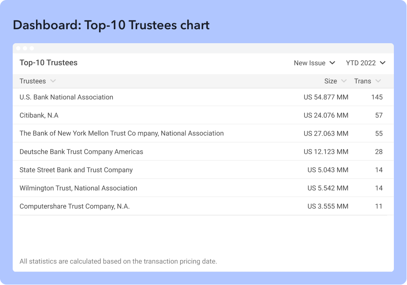Click the first window control dot
Screen dimensions: 407x285
coord(18,48)
